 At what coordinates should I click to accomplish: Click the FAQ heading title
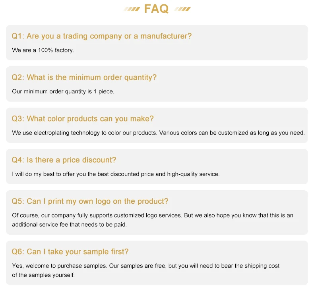tap(156, 9)
